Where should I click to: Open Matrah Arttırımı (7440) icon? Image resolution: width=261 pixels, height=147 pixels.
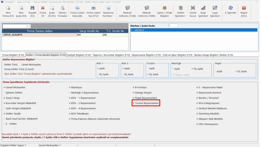click(x=147, y=8)
